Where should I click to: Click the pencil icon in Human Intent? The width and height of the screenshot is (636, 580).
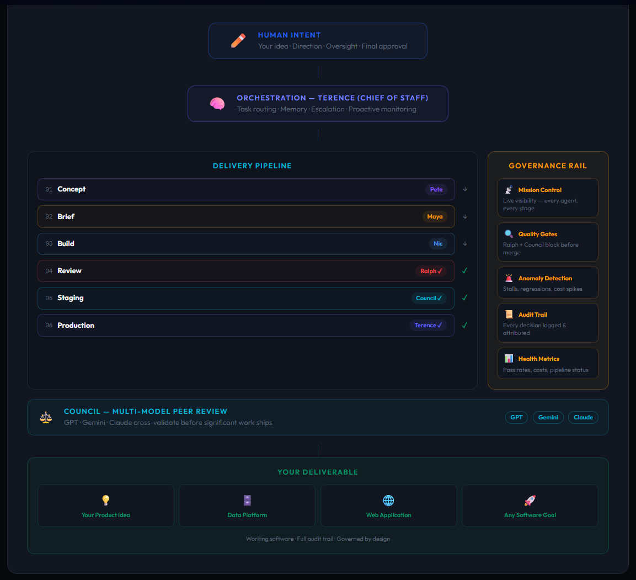pyautogui.click(x=238, y=41)
